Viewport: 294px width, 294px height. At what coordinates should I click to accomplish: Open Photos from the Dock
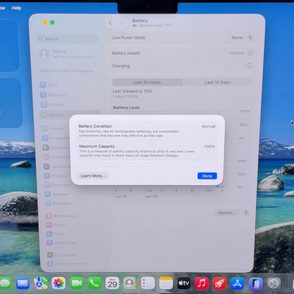point(59,283)
